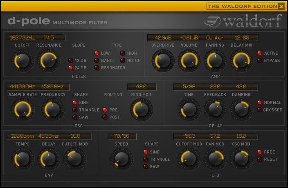Select TRIANGLE shape in OSC section
This screenshot has height=188, width=288.
(75, 110)
